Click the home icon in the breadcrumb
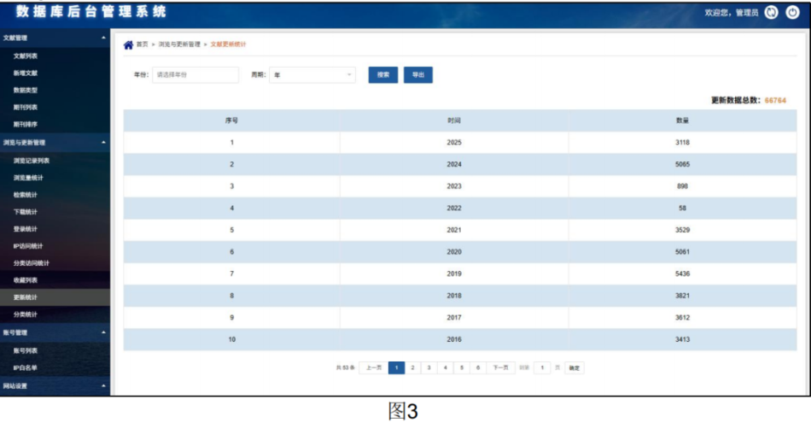The height and width of the screenshot is (423, 811). (128, 45)
